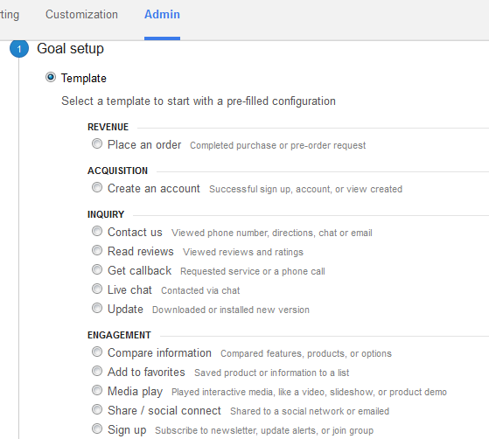Click the Goal setup heading
This screenshot has height=439, width=489.
[71, 49]
